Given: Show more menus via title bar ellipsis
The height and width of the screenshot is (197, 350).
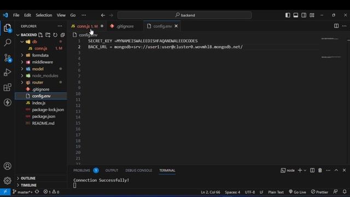Looking at the screenshot, I should (x=84, y=15).
